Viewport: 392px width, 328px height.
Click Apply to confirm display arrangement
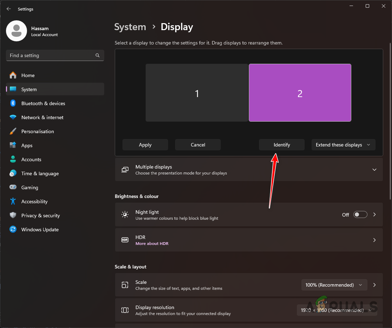145,145
